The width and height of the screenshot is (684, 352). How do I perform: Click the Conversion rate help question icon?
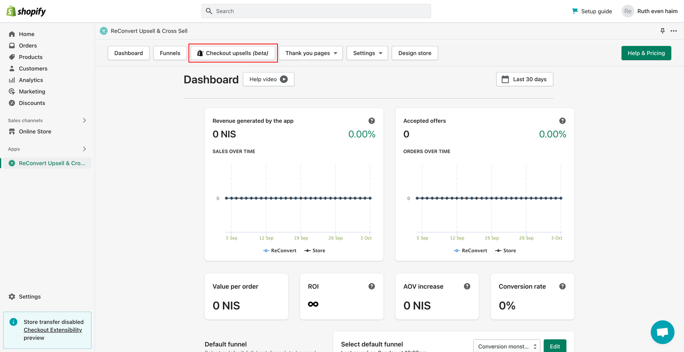562,287
